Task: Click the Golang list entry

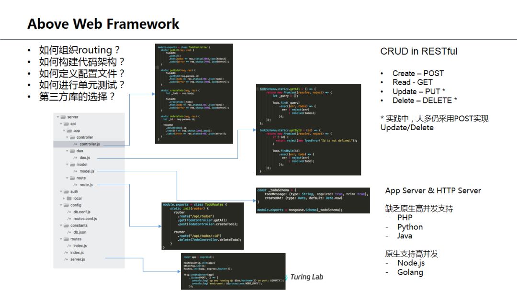Action: [410, 272]
